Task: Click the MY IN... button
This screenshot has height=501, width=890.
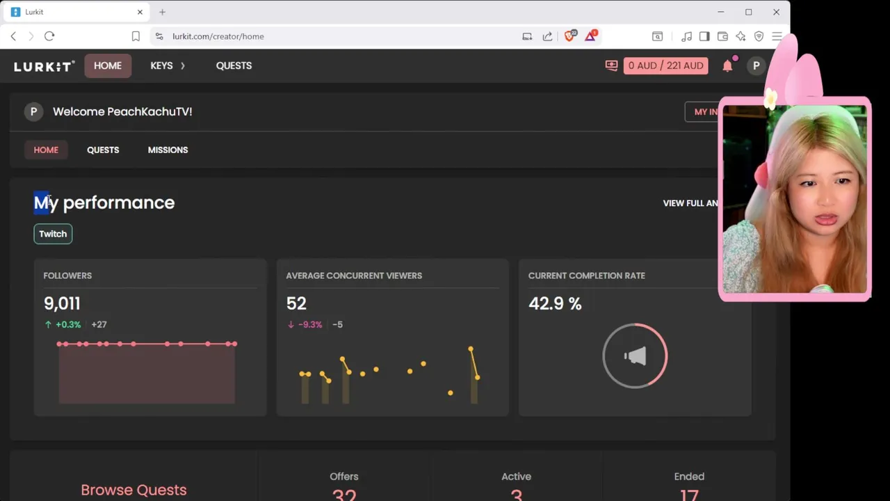Action: pyautogui.click(x=702, y=111)
